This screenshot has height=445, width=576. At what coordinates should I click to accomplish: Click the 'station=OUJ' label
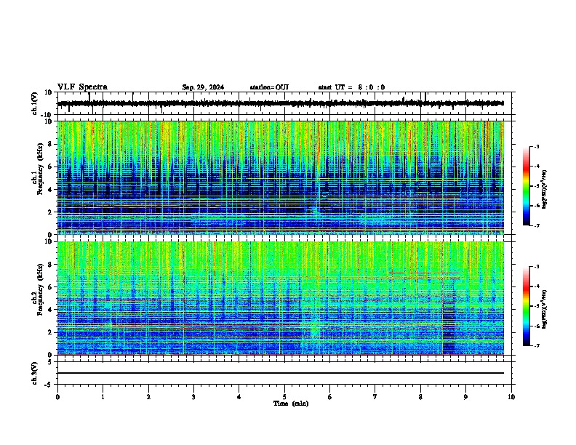269,87
